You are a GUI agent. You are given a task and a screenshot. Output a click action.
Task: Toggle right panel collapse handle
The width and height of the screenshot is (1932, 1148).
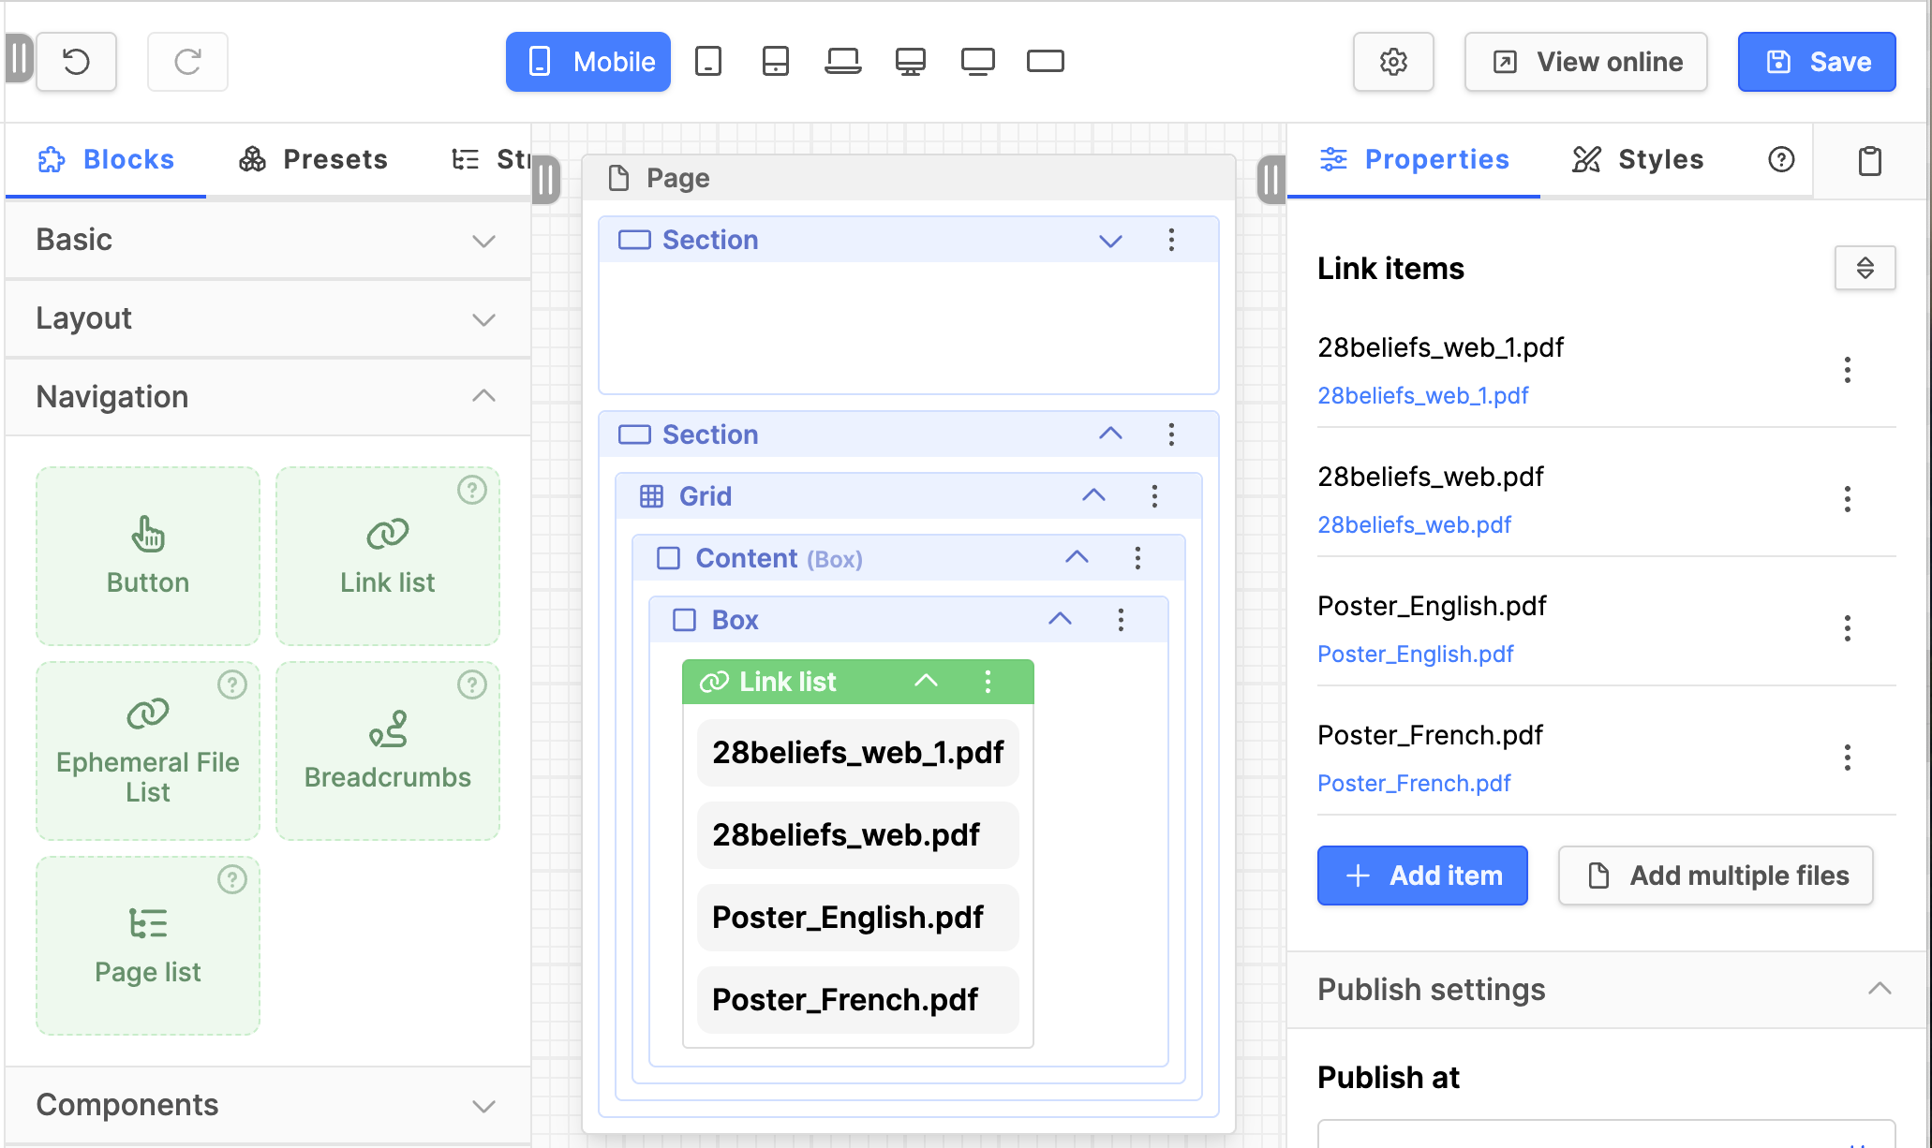tap(1271, 179)
